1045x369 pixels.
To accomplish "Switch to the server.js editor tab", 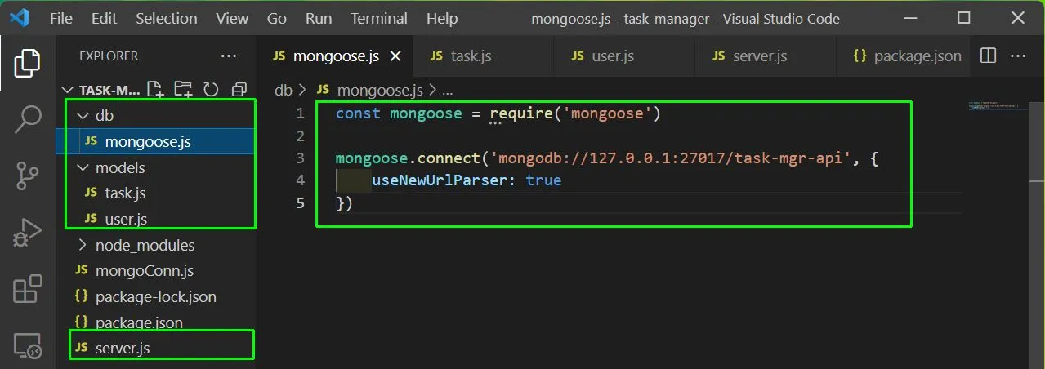I will tap(766, 56).
